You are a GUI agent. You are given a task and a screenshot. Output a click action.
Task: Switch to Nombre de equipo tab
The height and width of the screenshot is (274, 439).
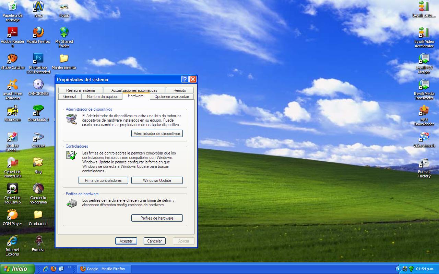coord(102,97)
